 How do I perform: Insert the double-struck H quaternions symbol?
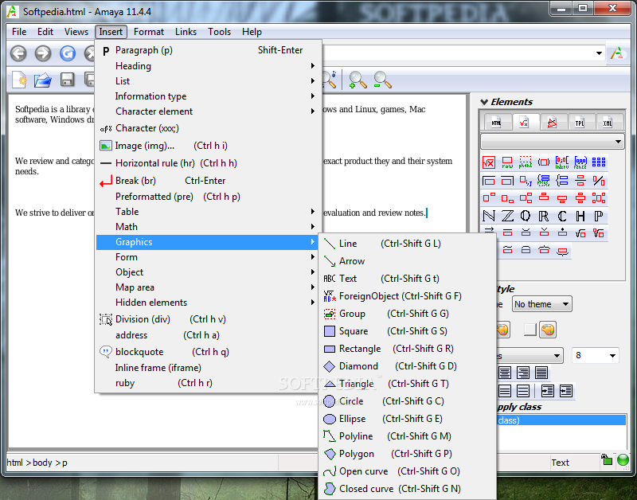[580, 216]
